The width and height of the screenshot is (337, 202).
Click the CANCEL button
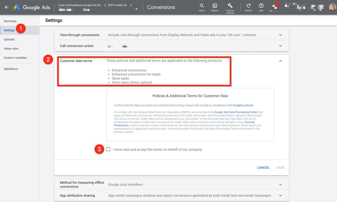pos(263,167)
